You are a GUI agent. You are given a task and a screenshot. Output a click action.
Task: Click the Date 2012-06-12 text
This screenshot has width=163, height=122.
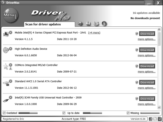pos(67,88)
